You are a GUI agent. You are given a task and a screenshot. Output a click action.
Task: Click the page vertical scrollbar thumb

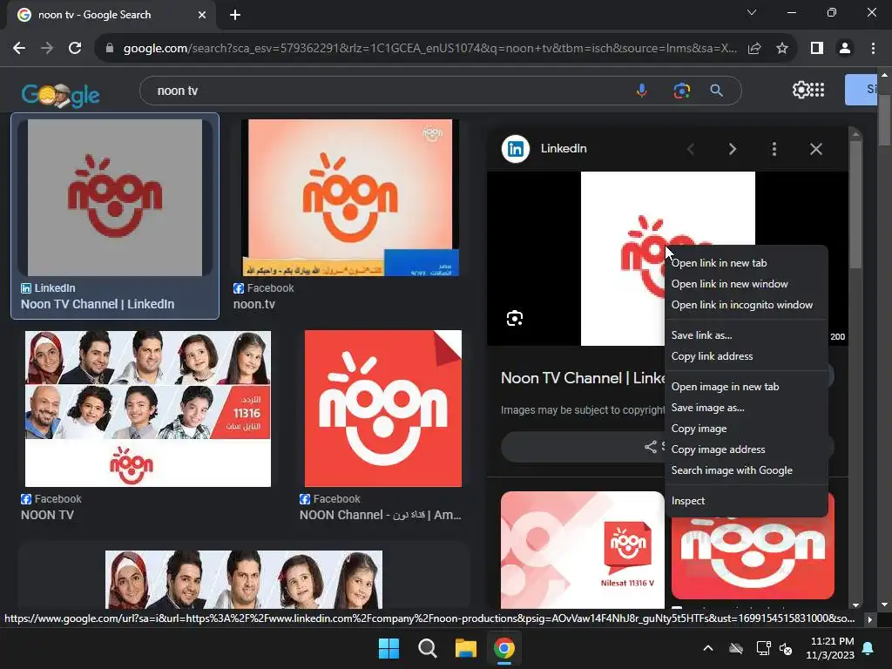(x=885, y=119)
